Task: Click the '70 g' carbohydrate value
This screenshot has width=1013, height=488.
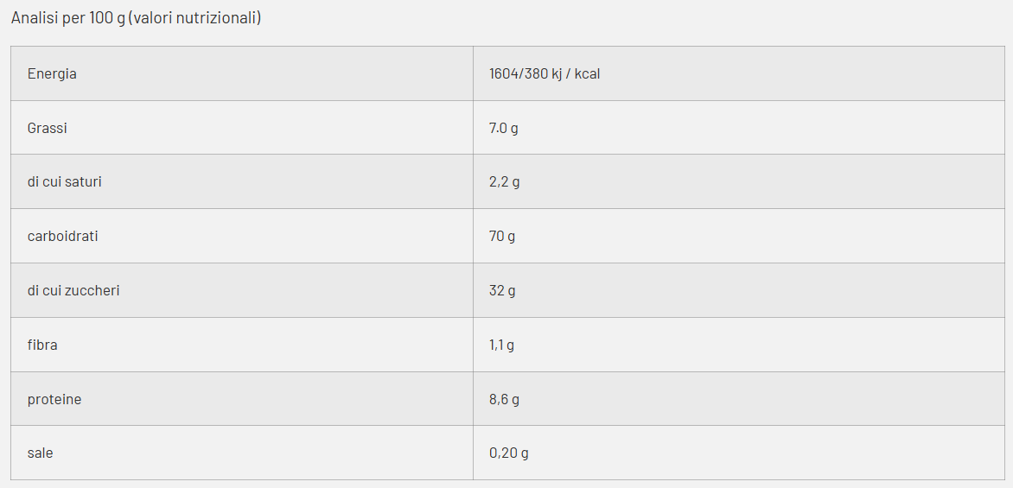Action: click(502, 237)
